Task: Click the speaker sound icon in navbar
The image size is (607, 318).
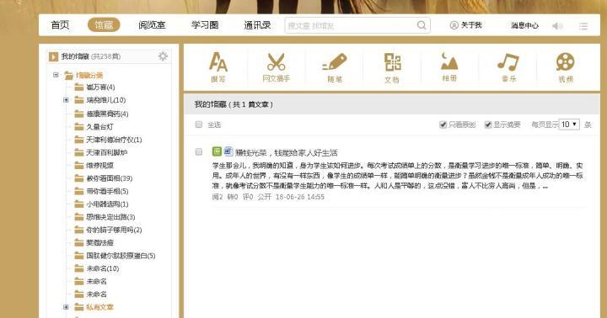Action: click(x=557, y=26)
